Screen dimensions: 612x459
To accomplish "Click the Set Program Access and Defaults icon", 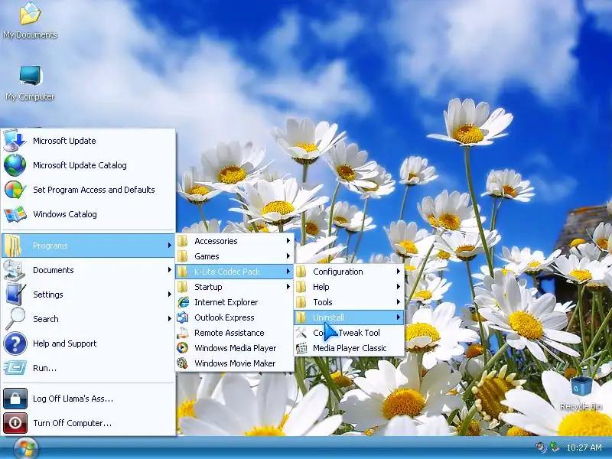I will point(15,190).
